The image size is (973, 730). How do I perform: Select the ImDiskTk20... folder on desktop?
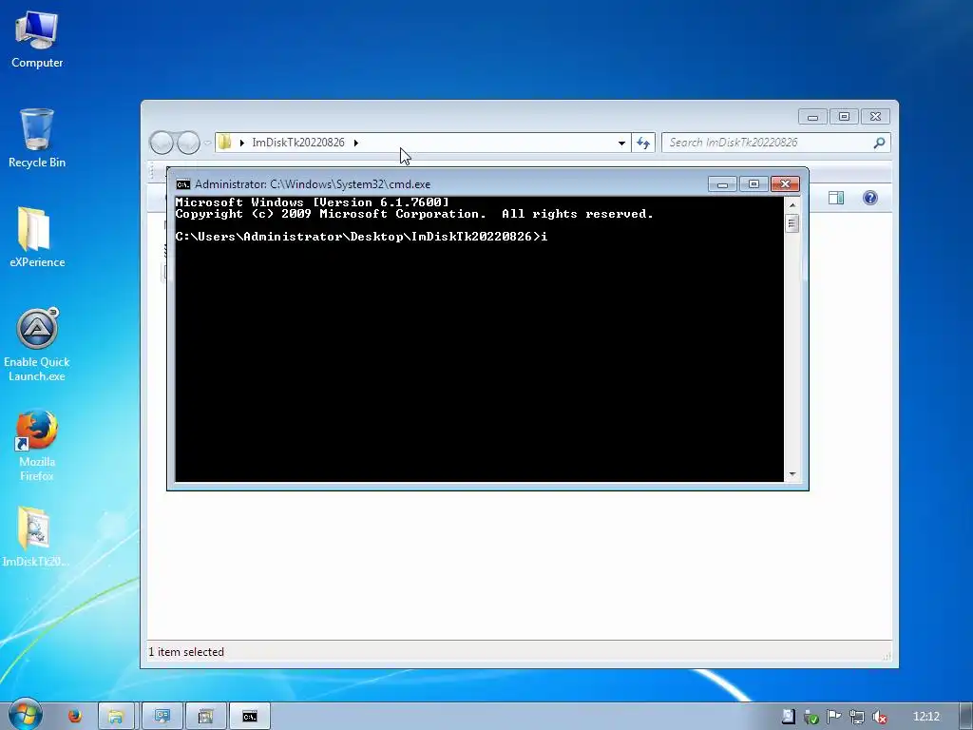(x=35, y=538)
